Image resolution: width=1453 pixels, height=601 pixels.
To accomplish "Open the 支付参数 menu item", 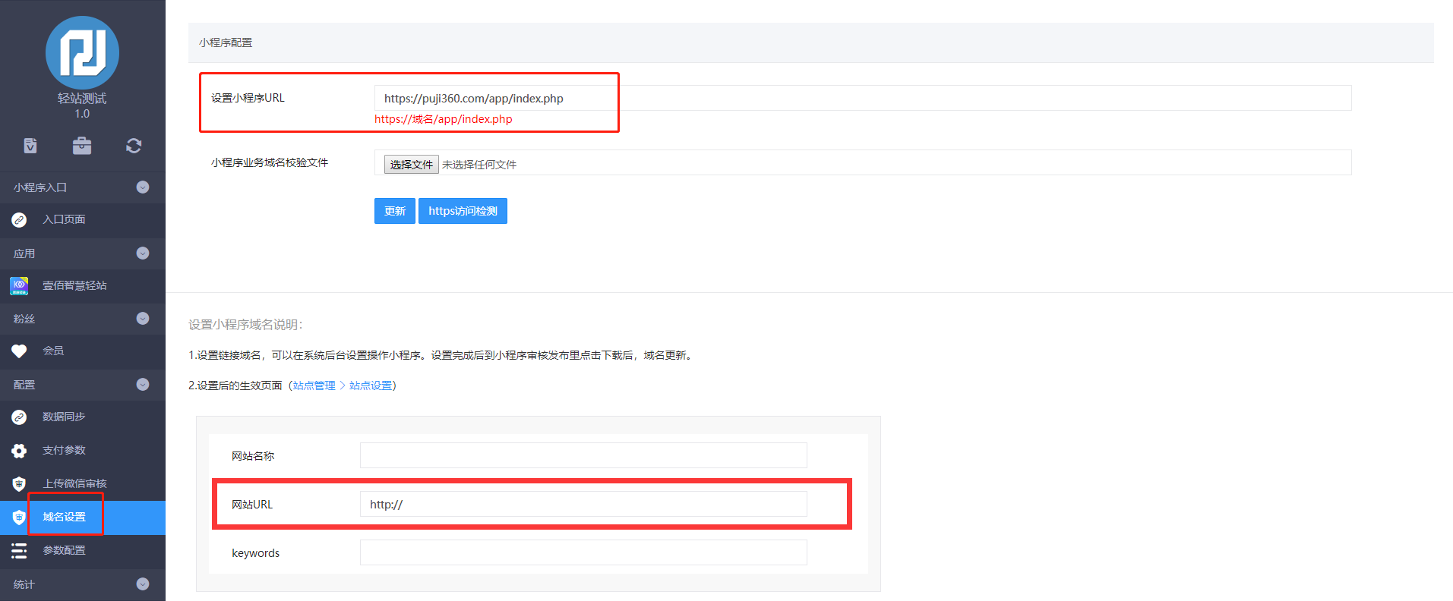I will point(83,451).
